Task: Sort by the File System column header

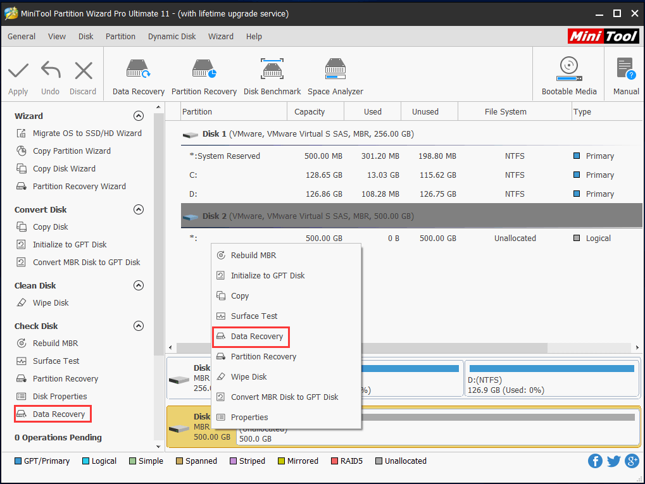Action: pos(514,112)
